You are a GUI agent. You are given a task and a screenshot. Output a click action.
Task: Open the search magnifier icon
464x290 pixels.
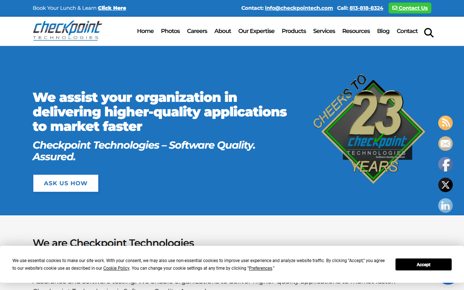pos(429,33)
